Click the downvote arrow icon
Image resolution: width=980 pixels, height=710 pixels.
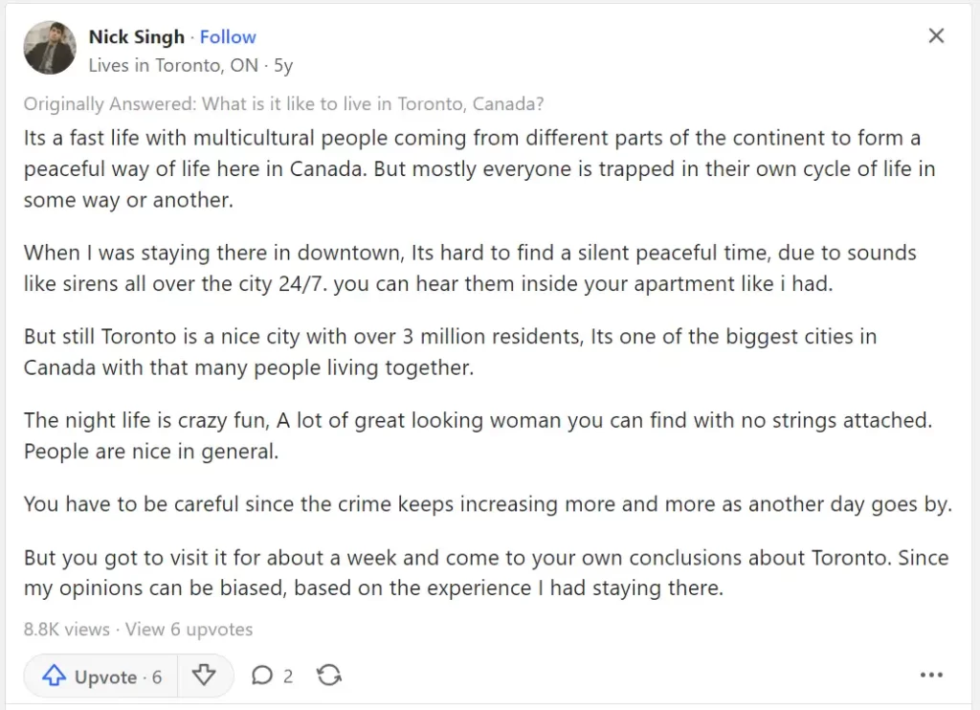pos(204,676)
